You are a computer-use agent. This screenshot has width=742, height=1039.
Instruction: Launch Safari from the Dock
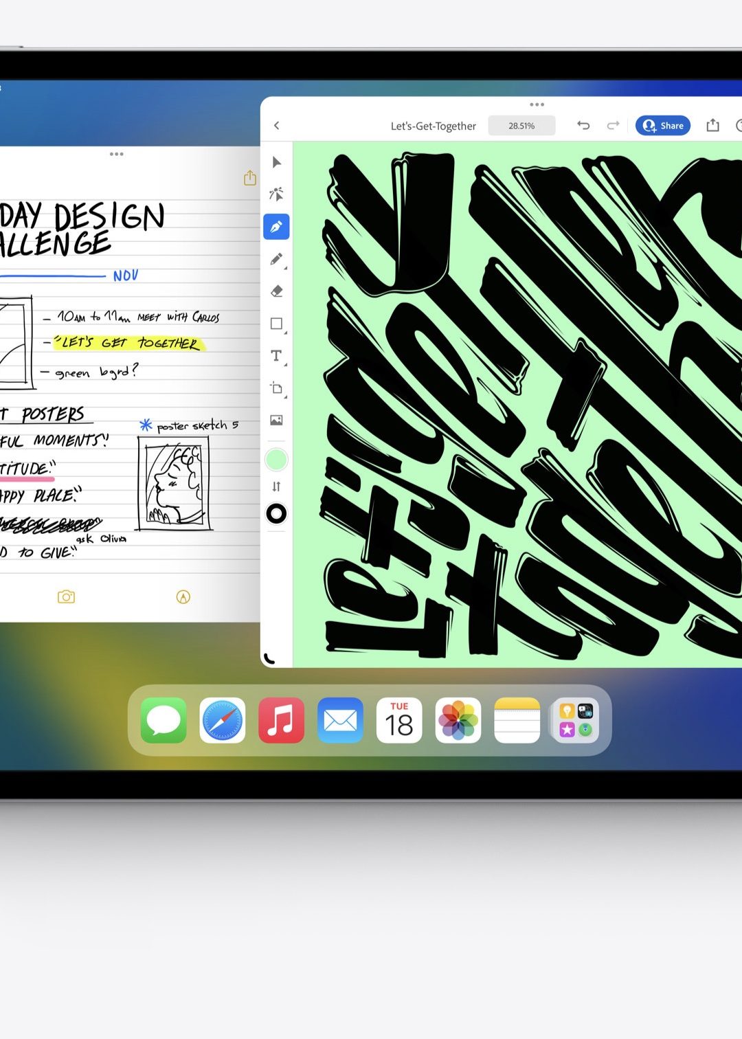(221, 721)
